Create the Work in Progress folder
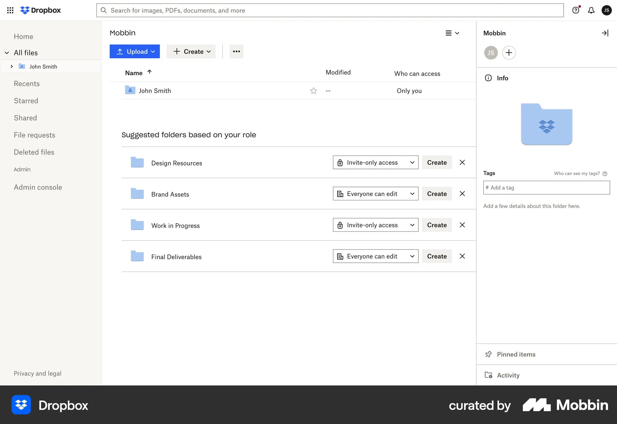The height and width of the screenshot is (424, 617). tap(437, 225)
